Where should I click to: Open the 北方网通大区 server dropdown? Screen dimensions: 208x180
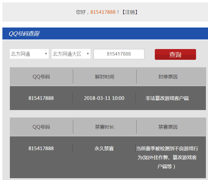point(71,54)
